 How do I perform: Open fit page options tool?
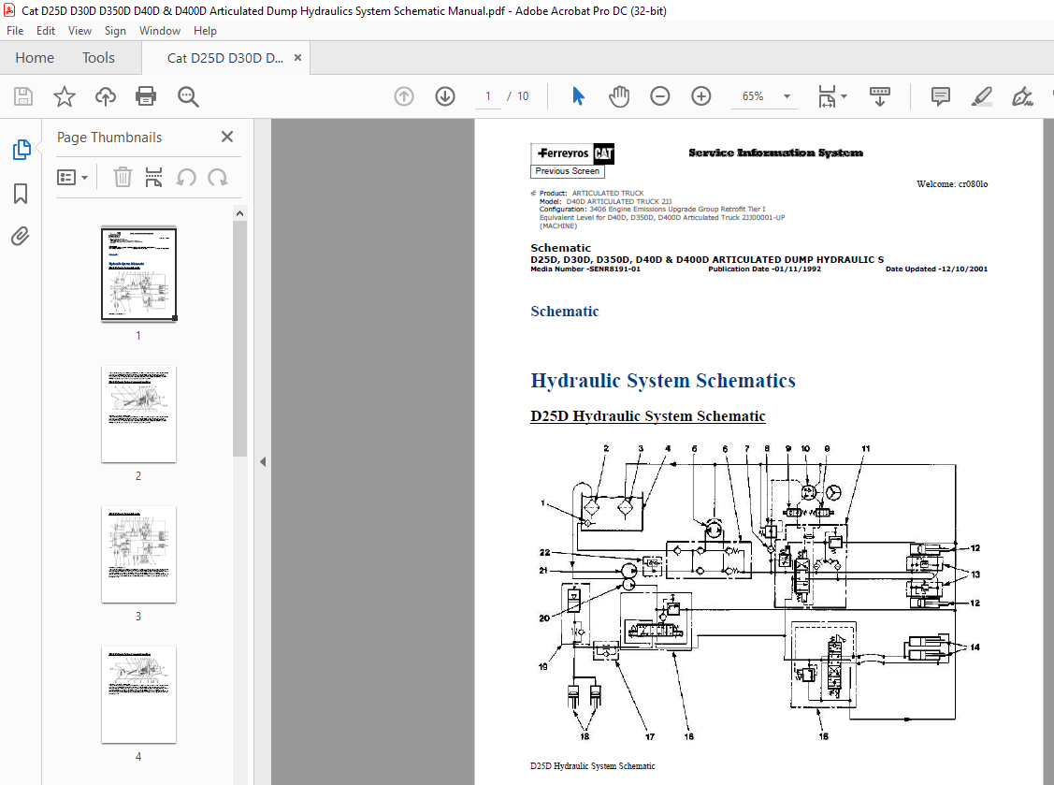coord(827,97)
